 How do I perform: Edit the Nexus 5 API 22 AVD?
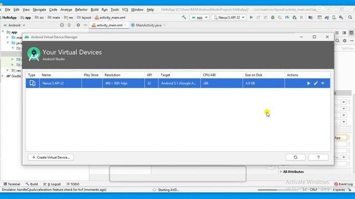click(316, 83)
